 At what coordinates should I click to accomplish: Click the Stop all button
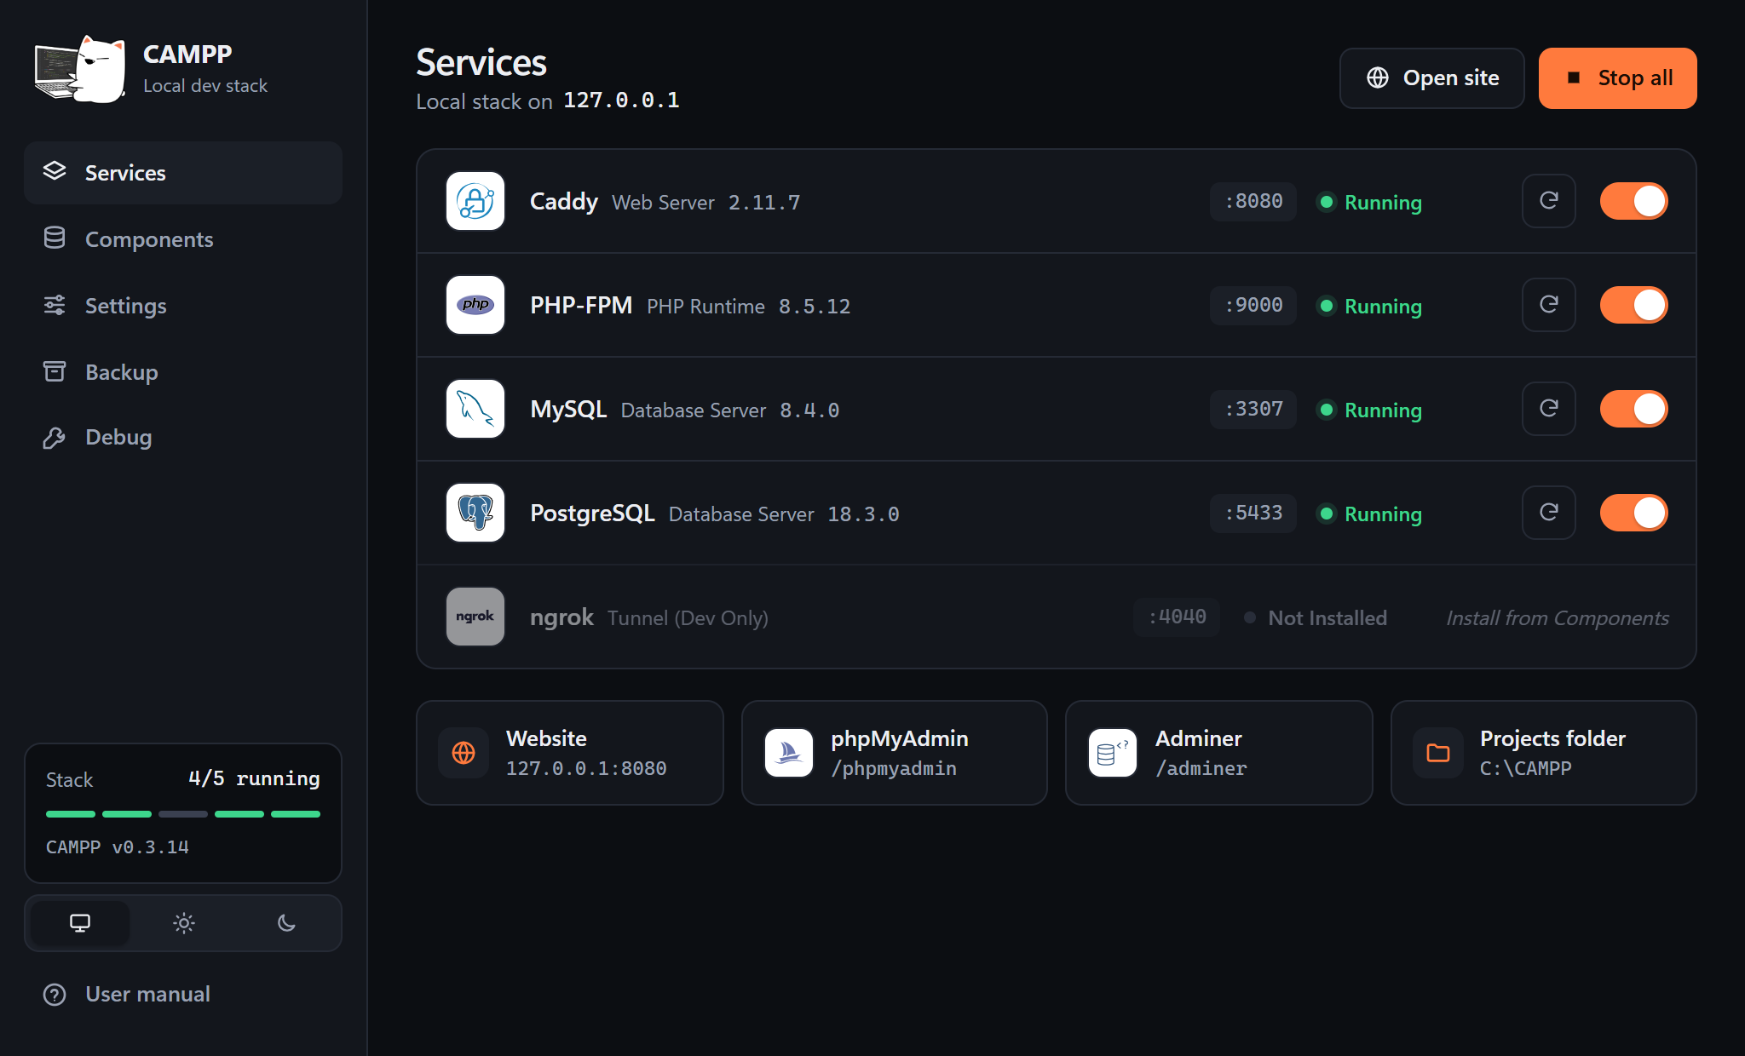(1617, 78)
